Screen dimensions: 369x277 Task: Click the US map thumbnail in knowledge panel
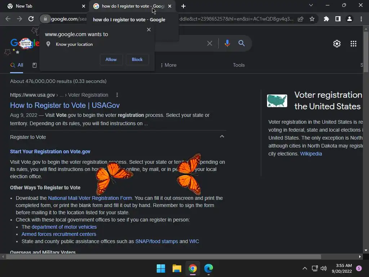[277, 101]
